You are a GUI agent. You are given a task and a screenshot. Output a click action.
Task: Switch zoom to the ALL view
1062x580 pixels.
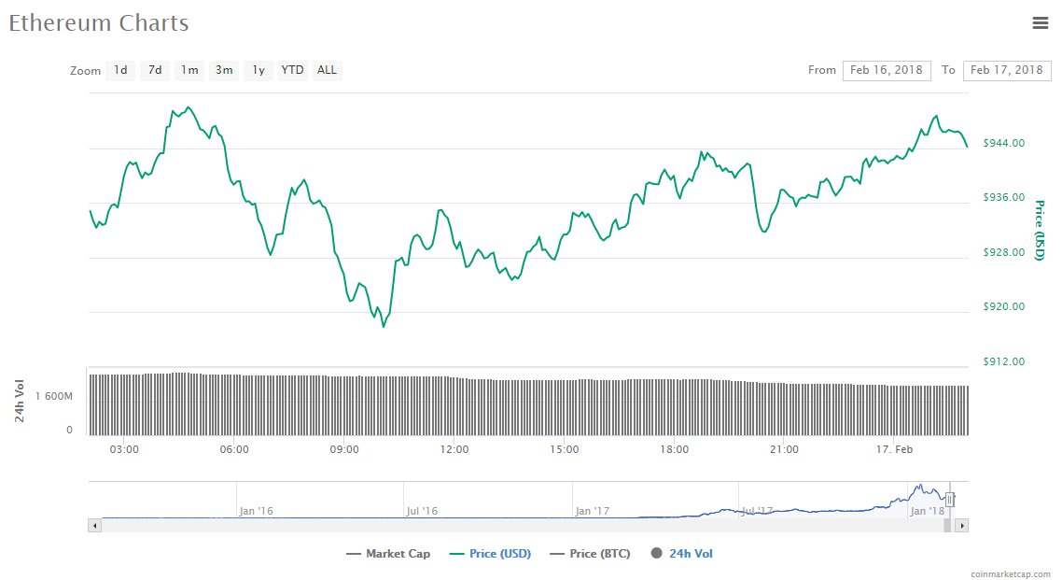327,70
